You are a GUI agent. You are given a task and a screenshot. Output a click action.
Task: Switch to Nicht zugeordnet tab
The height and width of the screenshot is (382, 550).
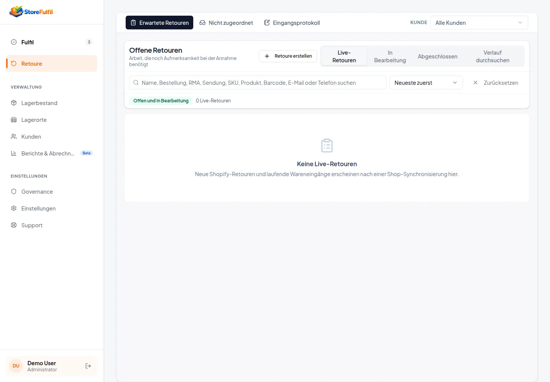pyautogui.click(x=226, y=23)
